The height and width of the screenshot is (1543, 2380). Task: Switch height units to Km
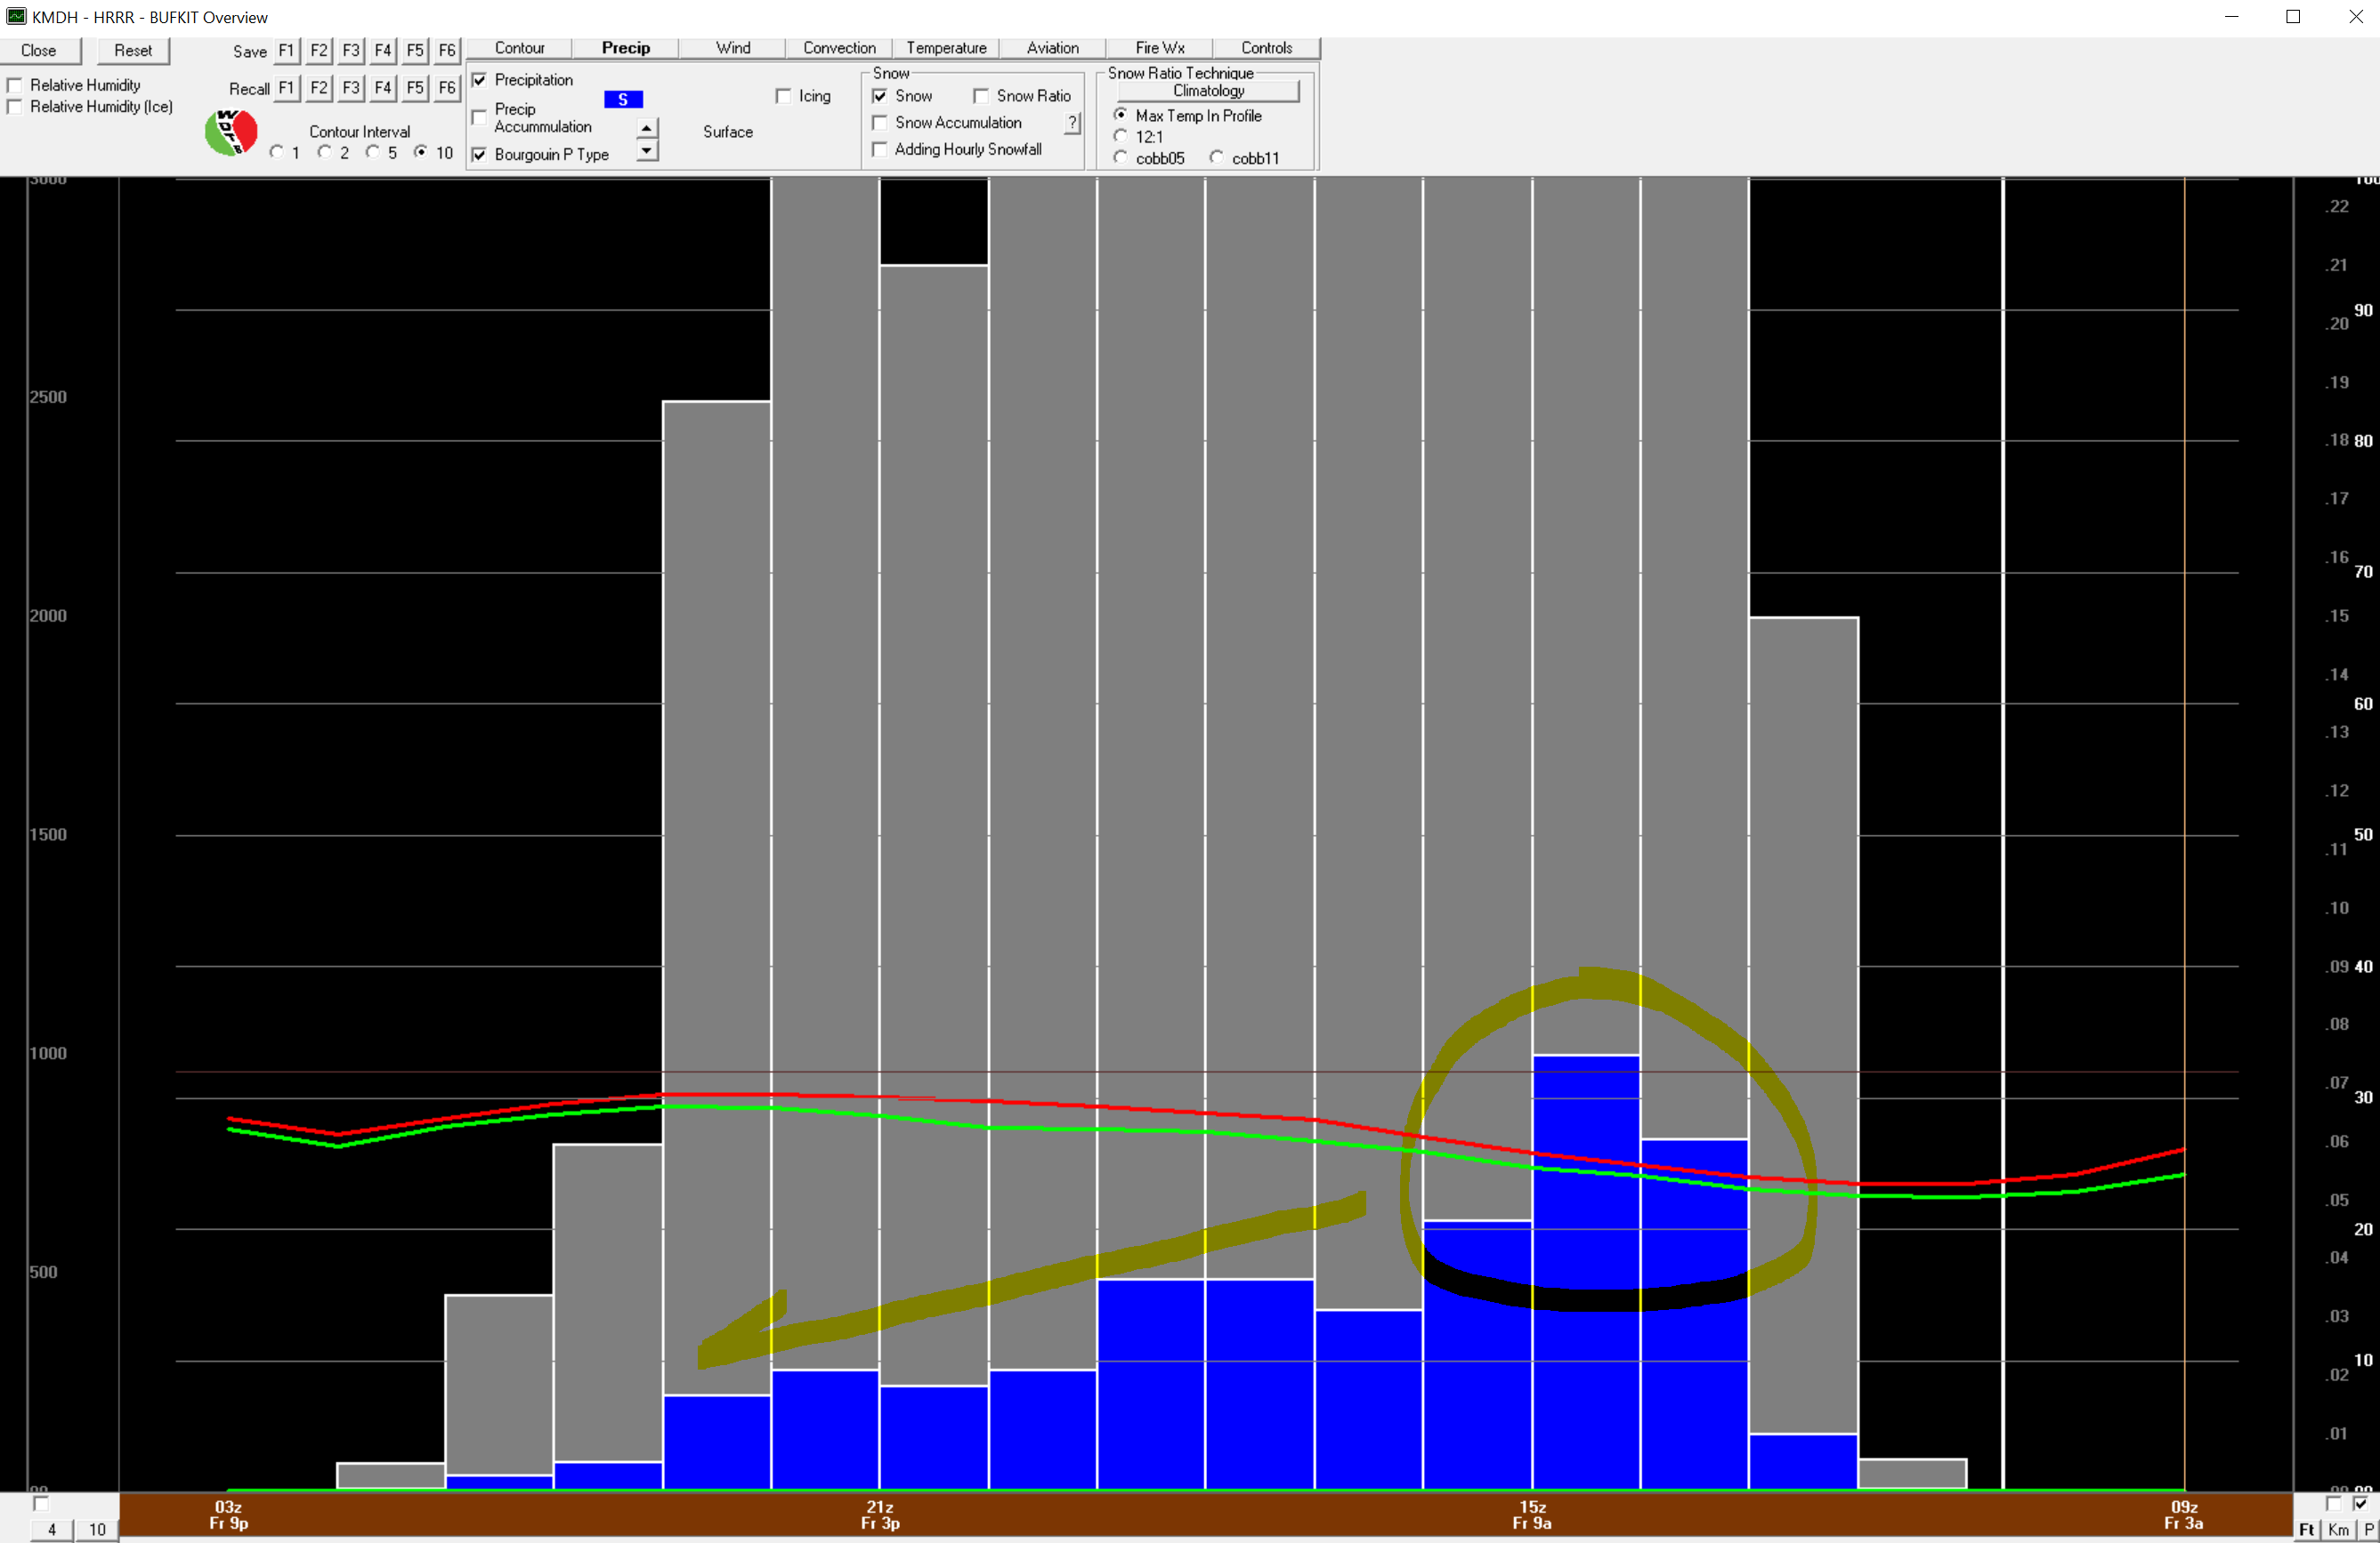2338,1529
